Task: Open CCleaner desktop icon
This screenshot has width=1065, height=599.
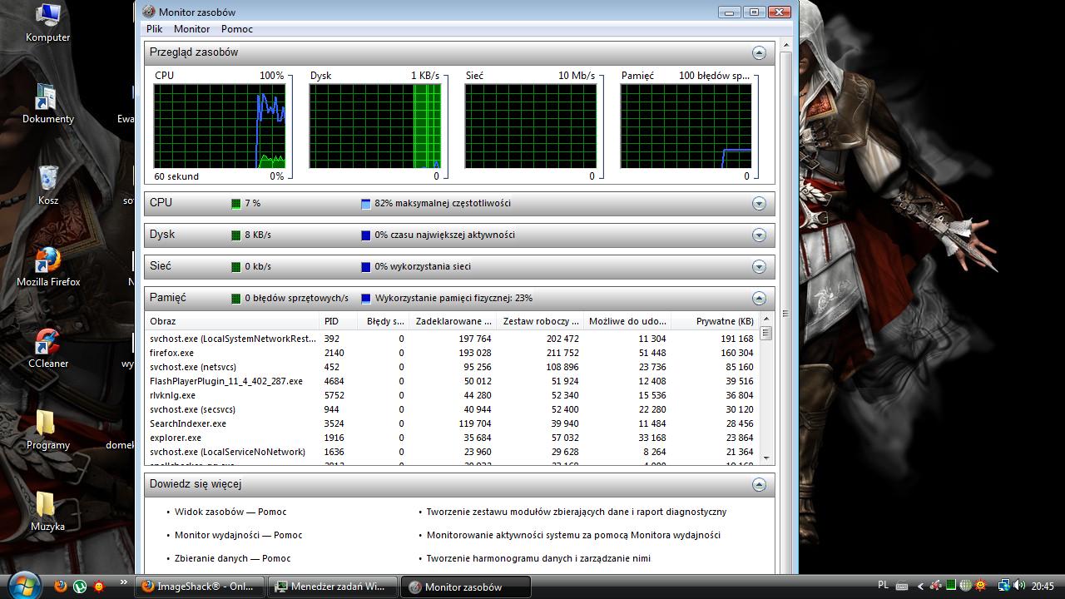Action: 47,349
